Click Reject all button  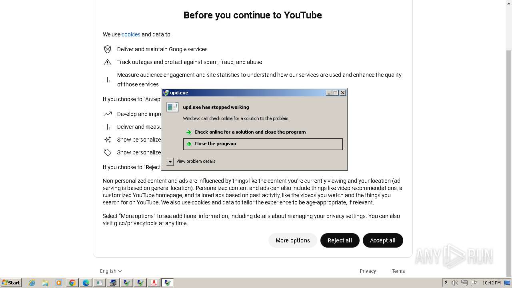pos(340,240)
